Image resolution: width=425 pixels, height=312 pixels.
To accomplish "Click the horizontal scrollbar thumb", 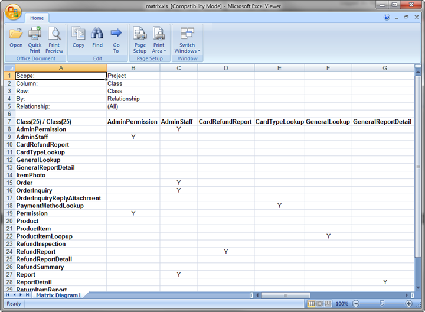I will click(286, 295).
